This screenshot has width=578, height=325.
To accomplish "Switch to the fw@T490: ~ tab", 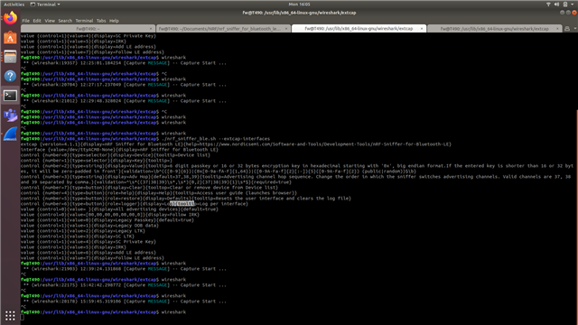I will [x=88, y=28].
